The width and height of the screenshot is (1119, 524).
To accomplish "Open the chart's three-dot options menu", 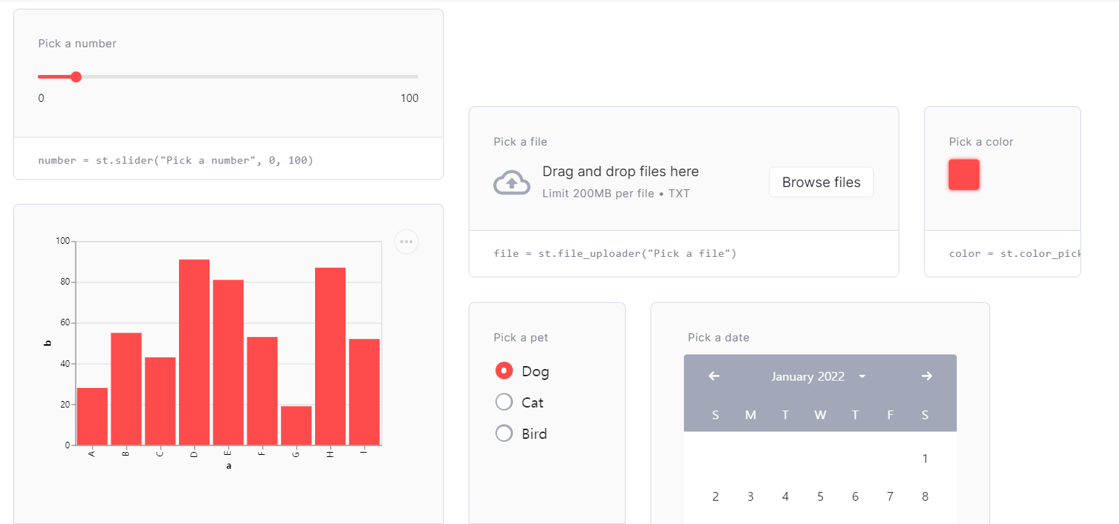I will click(x=406, y=242).
